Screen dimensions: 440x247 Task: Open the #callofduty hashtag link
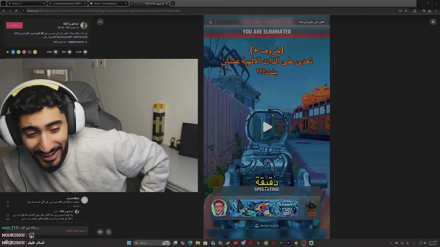pyautogui.click(x=80, y=37)
